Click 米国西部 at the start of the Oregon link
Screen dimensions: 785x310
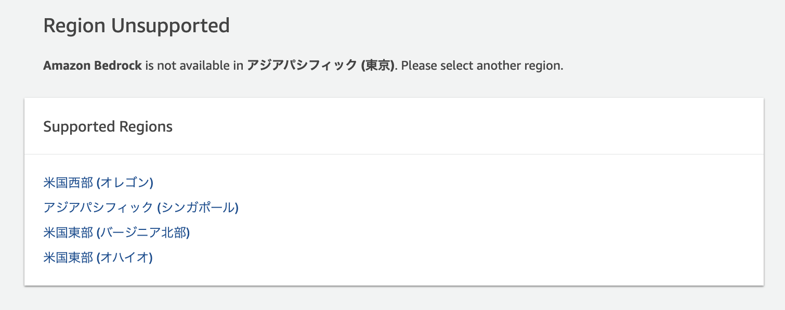[x=68, y=183]
